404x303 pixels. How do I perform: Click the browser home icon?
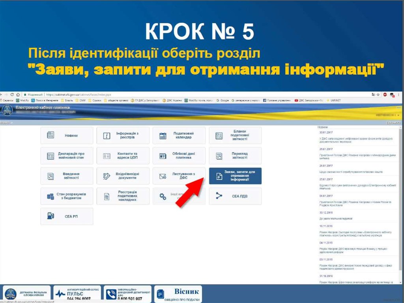pyautogui.click(x=18, y=95)
